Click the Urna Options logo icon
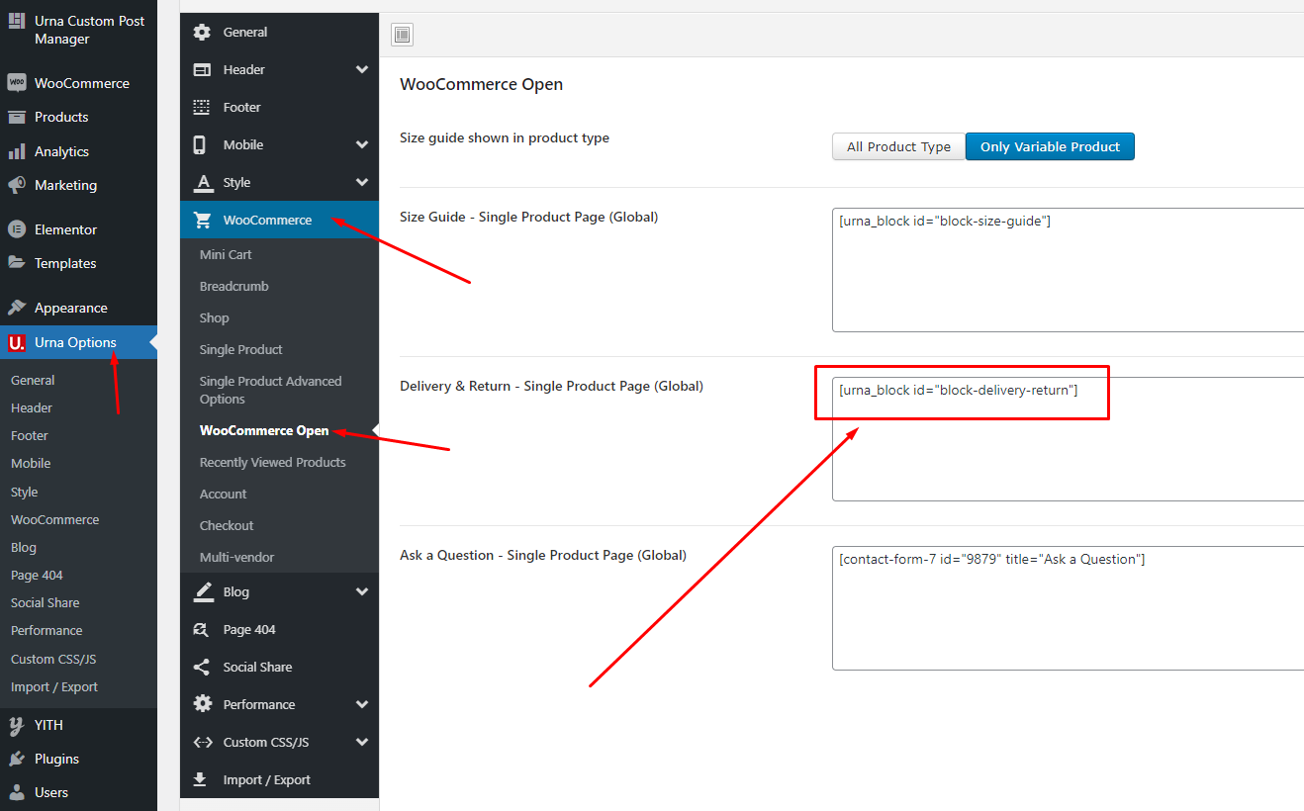The image size is (1304, 811). pyautogui.click(x=16, y=342)
